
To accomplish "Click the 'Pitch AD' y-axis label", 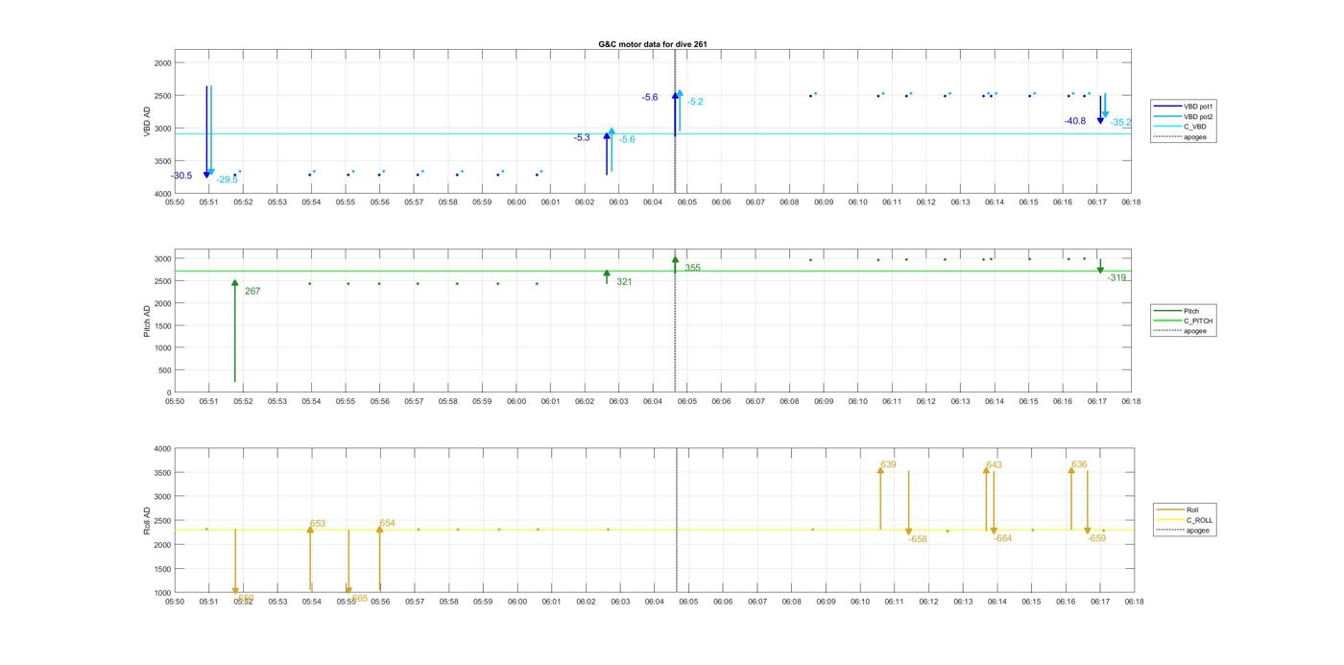I will tap(148, 320).
